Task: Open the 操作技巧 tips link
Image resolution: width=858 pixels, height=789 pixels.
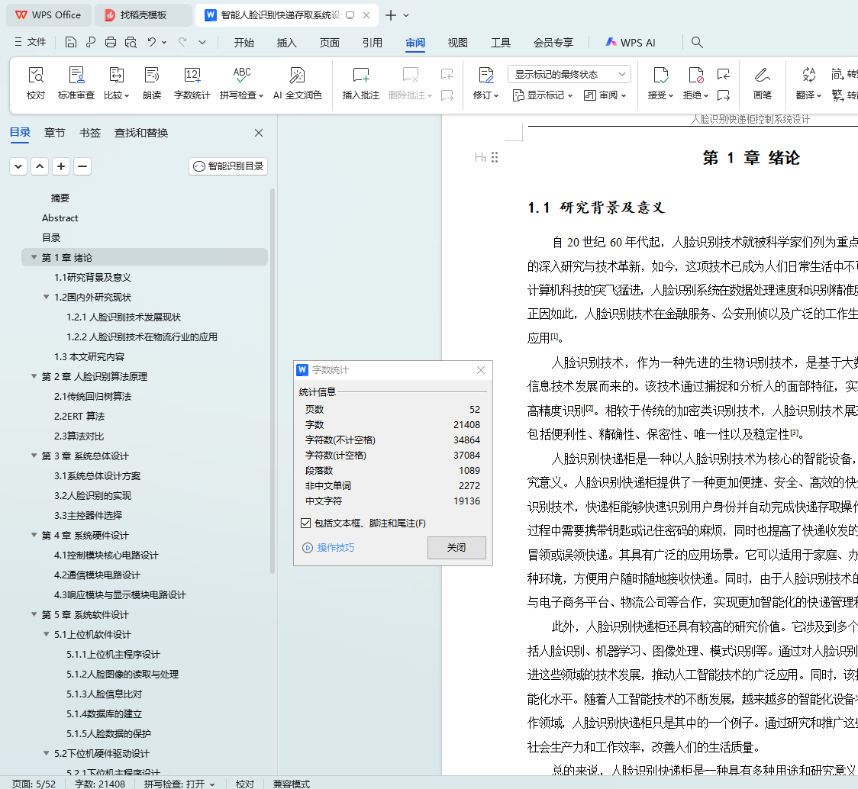Action: pyautogui.click(x=335, y=548)
